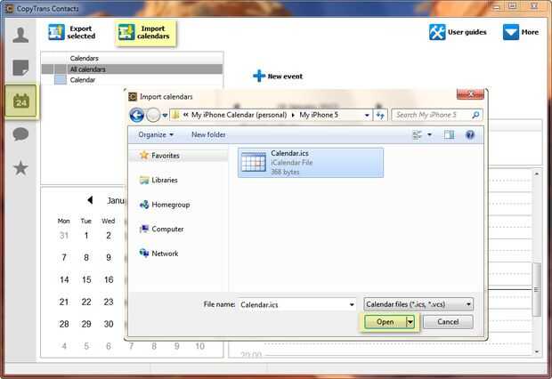Click the Open button
This screenshot has height=379, width=552.
[x=386, y=322]
